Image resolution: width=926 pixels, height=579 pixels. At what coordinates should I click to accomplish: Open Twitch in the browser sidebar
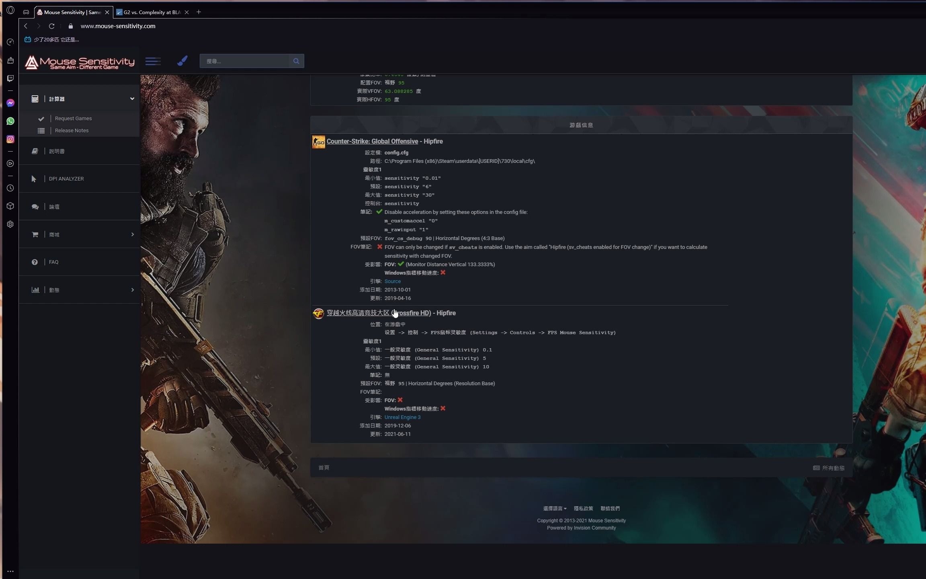point(10,78)
